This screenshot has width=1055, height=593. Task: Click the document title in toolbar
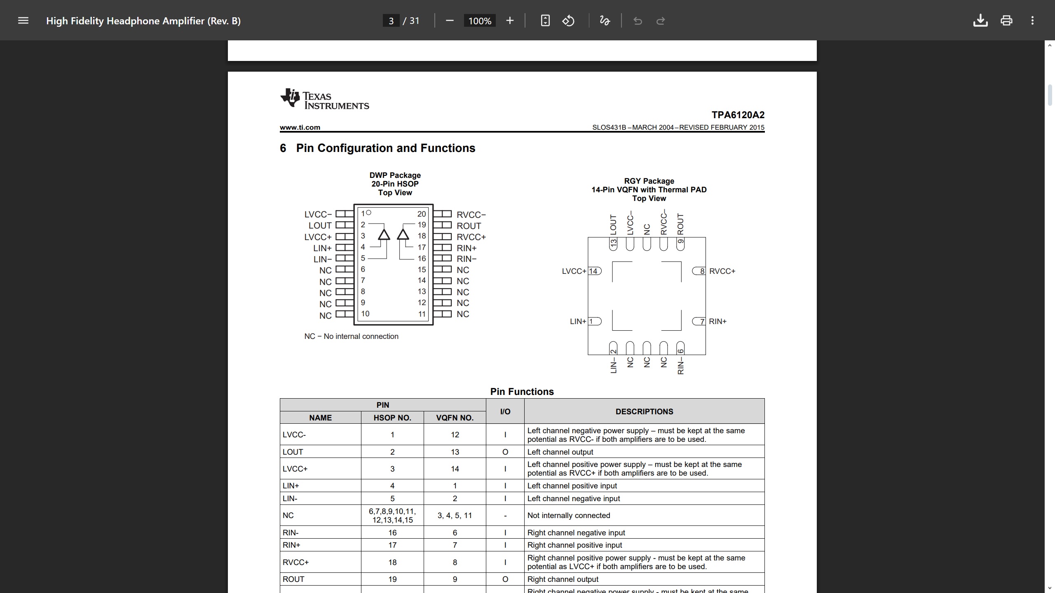coord(143,21)
